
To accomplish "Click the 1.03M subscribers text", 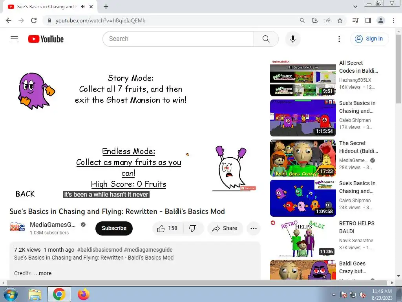I will (49, 233).
